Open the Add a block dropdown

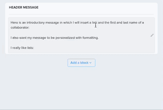coord(81,63)
